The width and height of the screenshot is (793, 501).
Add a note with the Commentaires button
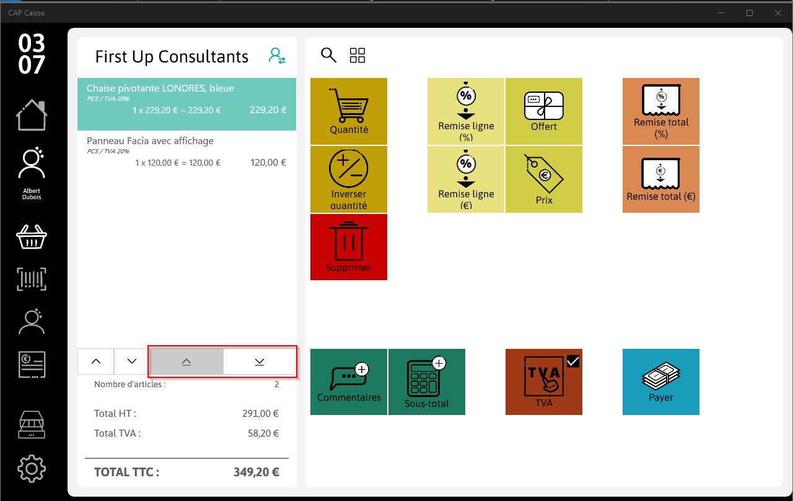point(349,382)
